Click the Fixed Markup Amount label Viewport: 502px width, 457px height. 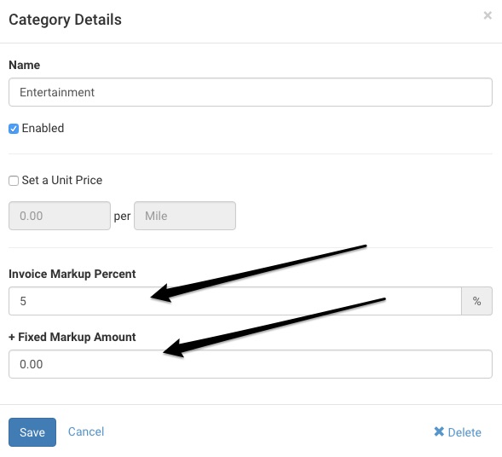coord(72,337)
